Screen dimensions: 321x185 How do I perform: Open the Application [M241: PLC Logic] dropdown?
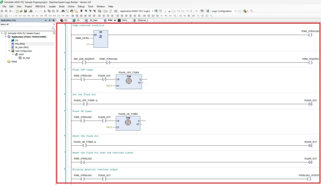click(x=152, y=11)
